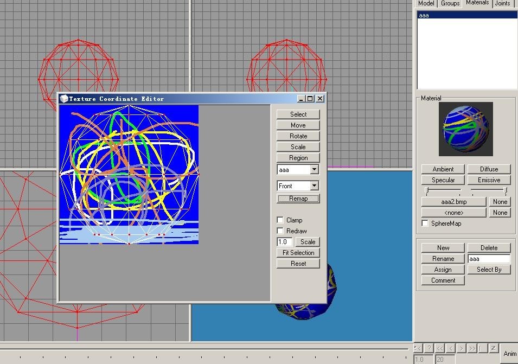Click the animation timeline slider track
Screen dimensions: 518x364
pyautogui.click(x=205, y=349)
